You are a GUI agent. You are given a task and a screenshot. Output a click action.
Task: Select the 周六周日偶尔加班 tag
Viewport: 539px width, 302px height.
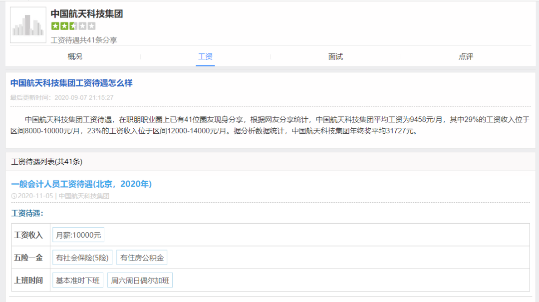pyautogui.click(x=140, y=281)
